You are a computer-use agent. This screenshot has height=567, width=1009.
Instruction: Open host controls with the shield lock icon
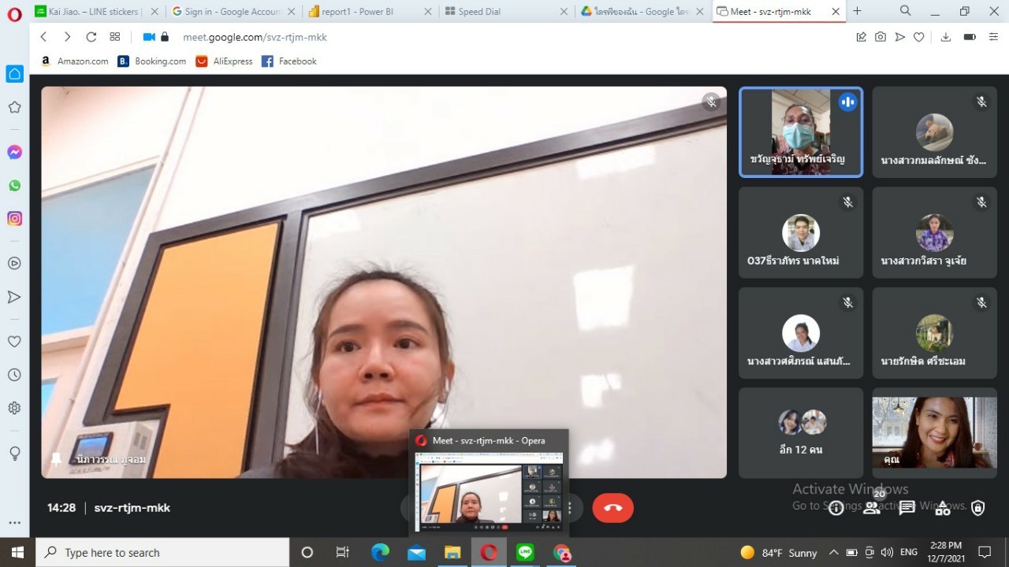(x=977, y=508)
